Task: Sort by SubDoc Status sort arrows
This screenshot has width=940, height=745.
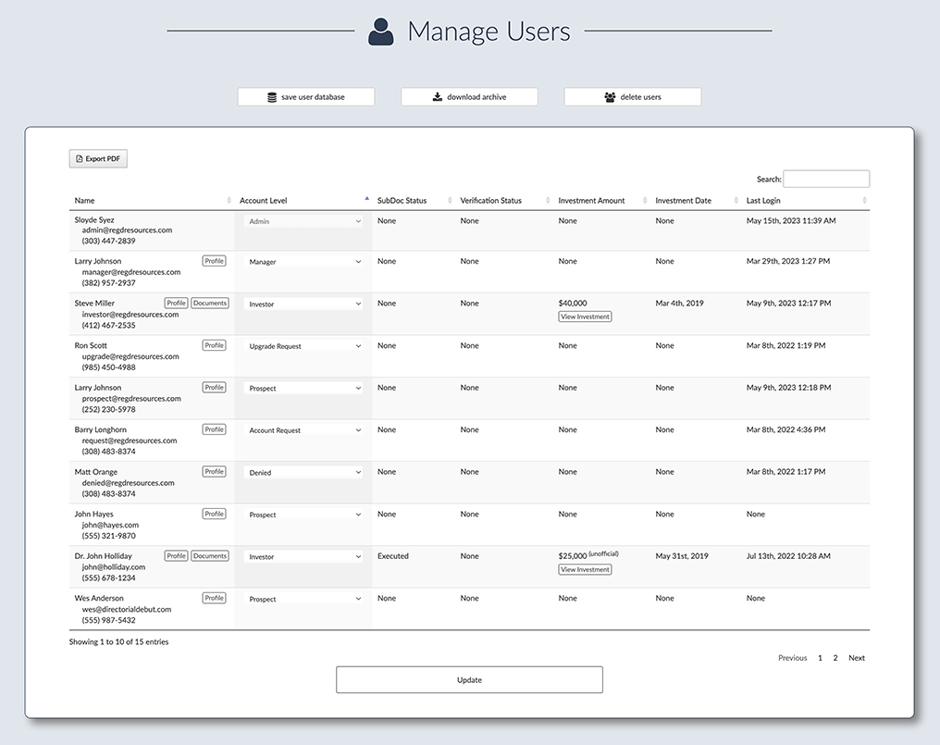Action: click(450, 200)
